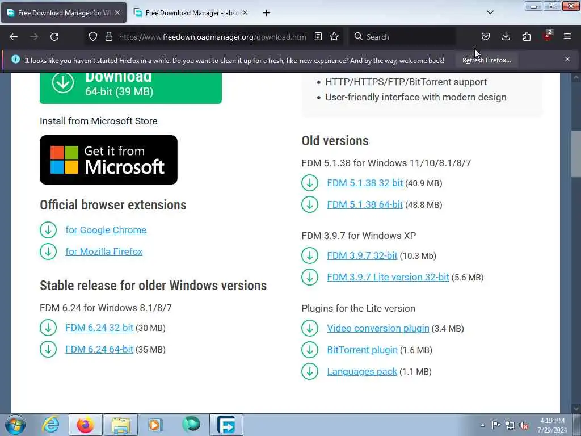581x436 pixels.
Task: Click download icon beside FDM 3.9.7 32-bit
Action: tap(310, 255)
